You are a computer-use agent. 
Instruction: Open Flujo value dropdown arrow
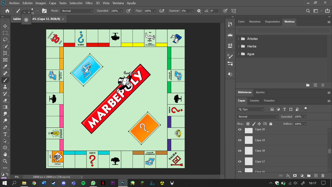[x=154, y=11]
